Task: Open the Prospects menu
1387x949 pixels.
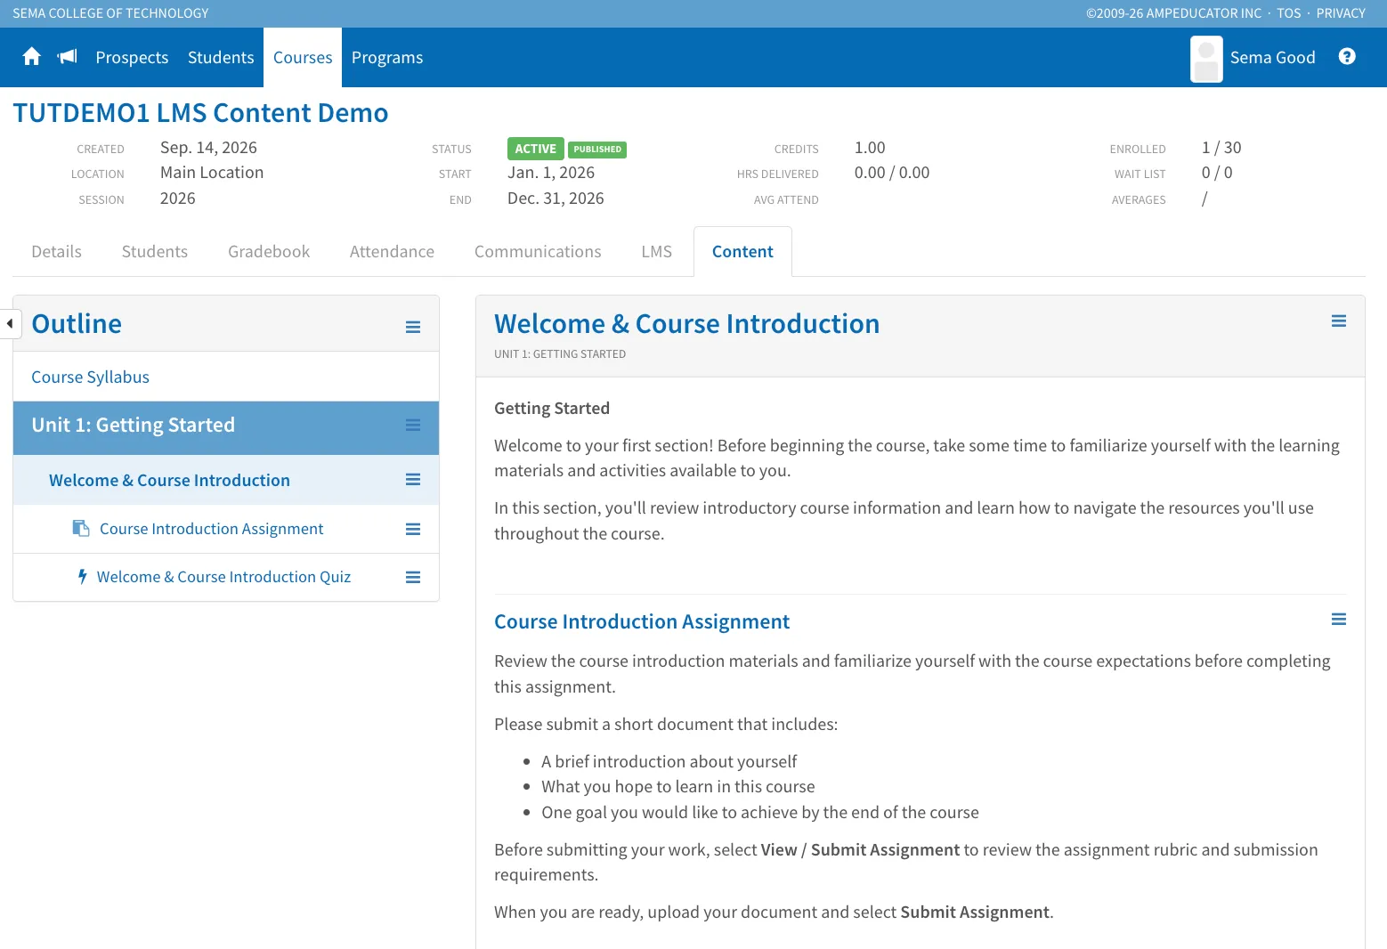Action: 132,58
